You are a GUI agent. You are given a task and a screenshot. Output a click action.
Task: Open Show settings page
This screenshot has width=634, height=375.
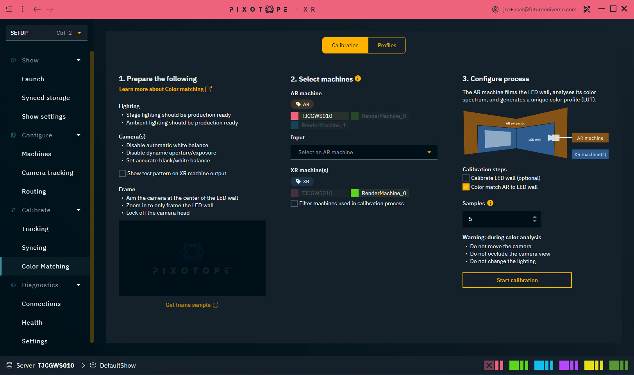(44, 116)
